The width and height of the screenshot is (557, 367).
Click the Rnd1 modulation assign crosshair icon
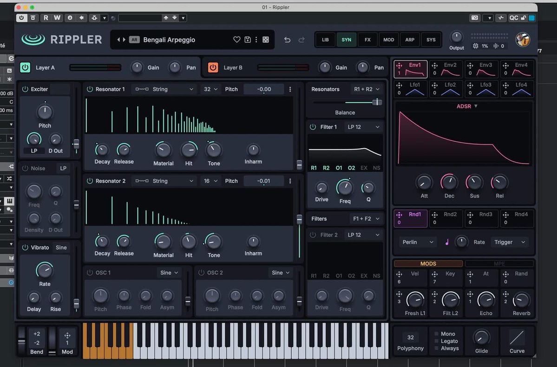[x=399, y=215]
